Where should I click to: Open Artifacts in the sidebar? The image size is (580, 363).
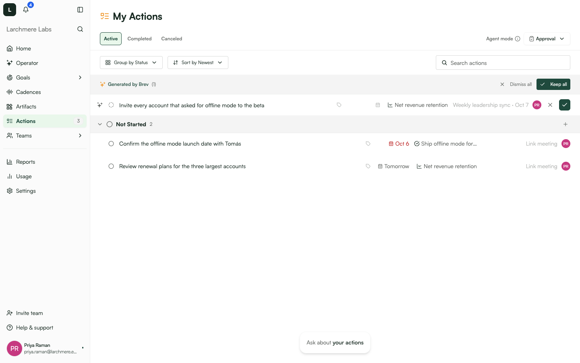45,106
